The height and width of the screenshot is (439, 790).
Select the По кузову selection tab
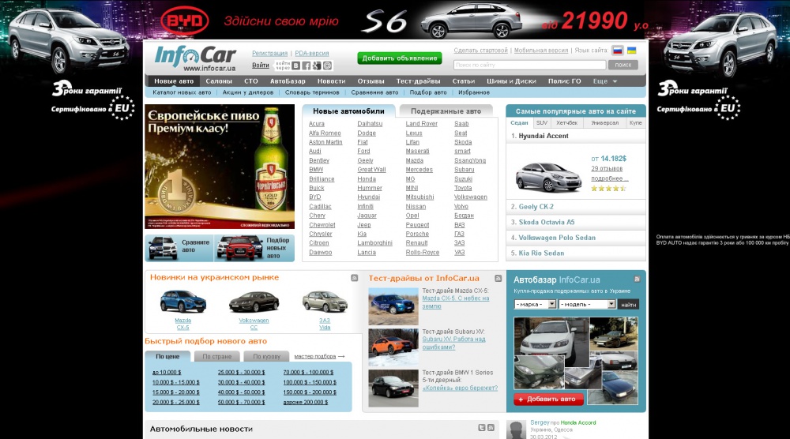[x=266, y=356]
